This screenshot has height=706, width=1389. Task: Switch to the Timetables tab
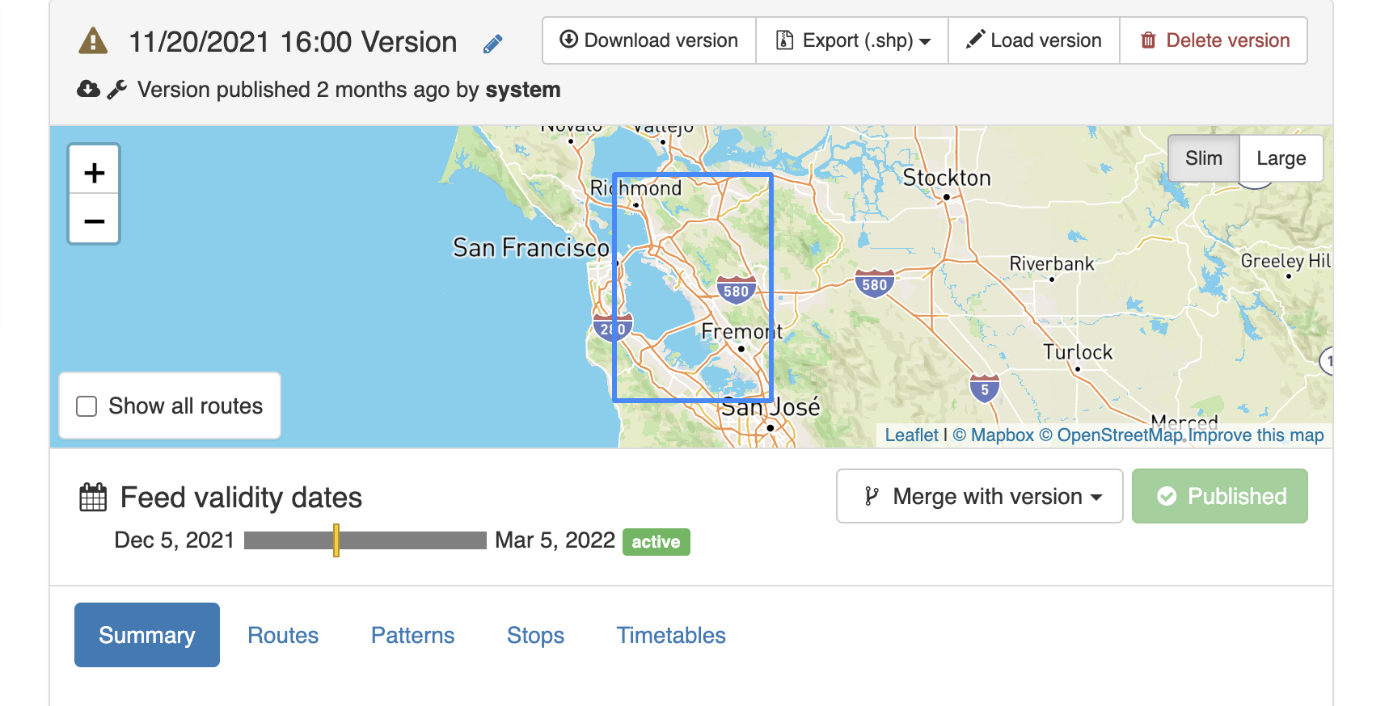click(671, 635)
